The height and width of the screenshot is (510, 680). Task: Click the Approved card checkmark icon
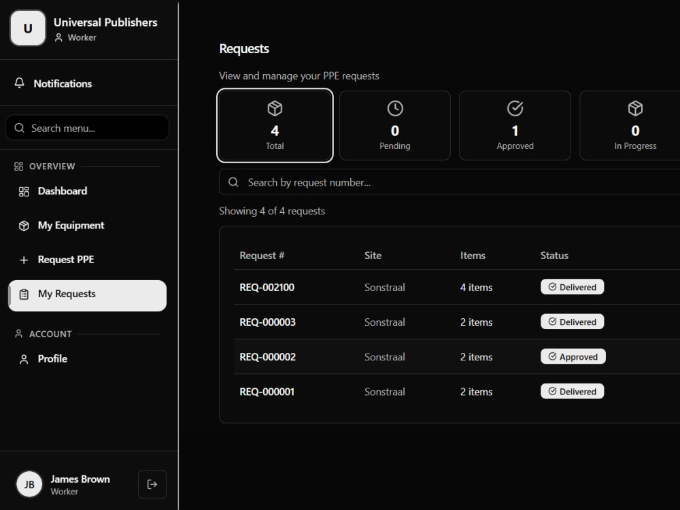pyautogui.click(x=515, y=108)
